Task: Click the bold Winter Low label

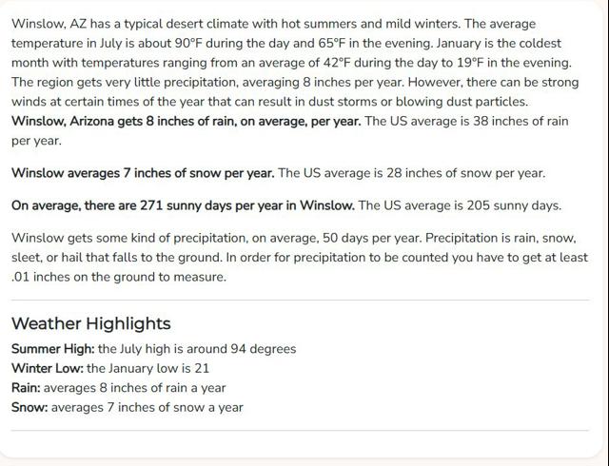Action: coord(48,368)
